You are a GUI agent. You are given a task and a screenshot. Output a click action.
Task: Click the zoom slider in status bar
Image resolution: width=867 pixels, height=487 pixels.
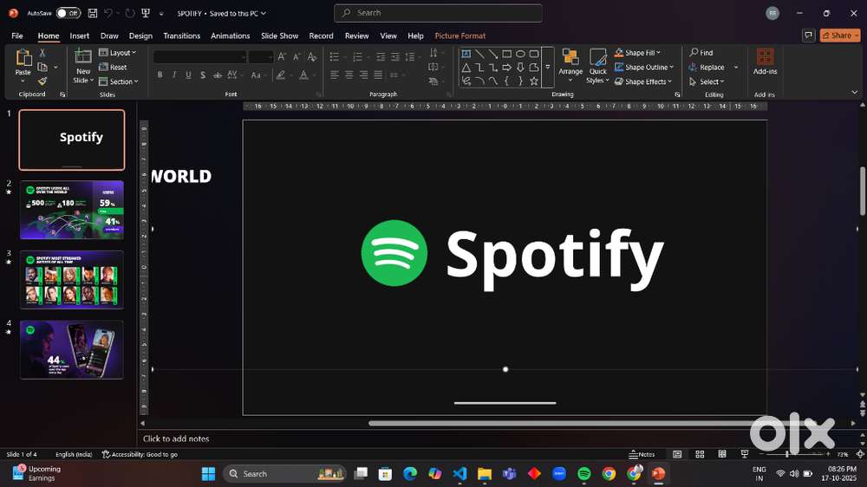pyautogui.click(x=794, y=454)
